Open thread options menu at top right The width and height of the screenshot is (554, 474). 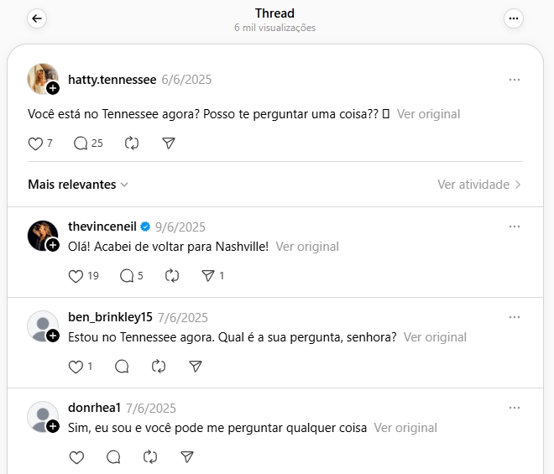[514, 18]
